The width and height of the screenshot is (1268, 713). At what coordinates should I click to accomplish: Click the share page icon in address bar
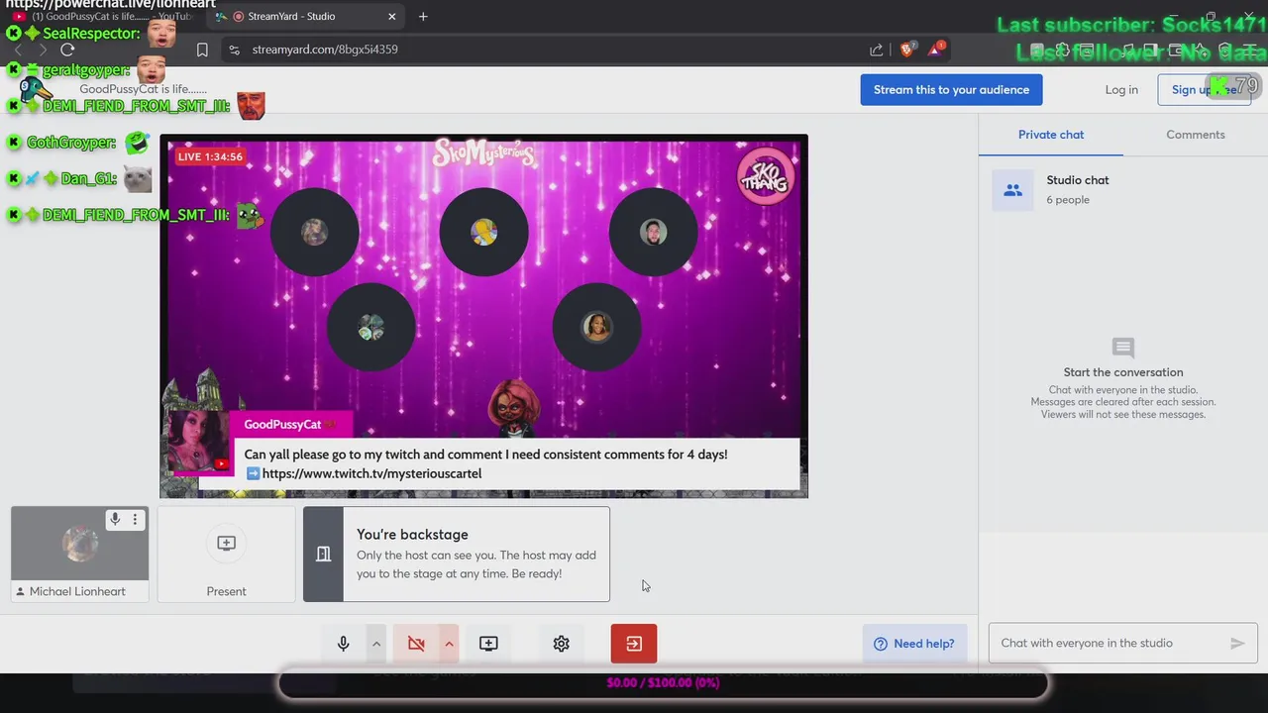[876, 50]
